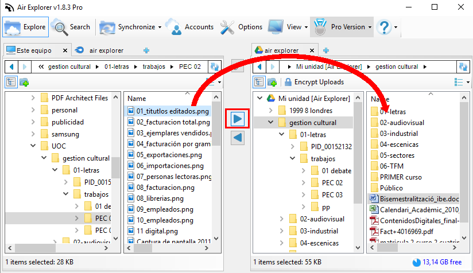Expand 01 debate folder in right tree
This screenshot has width=473, height=273.
click(x=304, y=171)
